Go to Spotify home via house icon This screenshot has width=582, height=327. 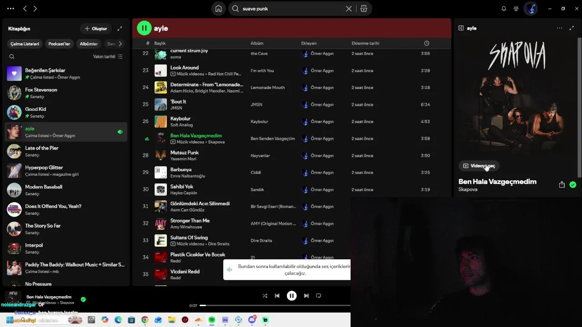click(219, 9)
